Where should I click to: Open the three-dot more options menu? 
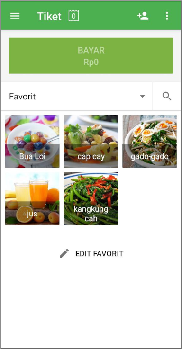click(167, 16)
